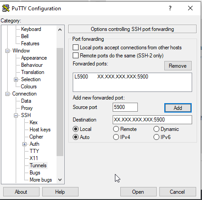The width and height of the screenshot is (202, 200).
Task: Expand the Auth tree node
Action: (25, 144)
